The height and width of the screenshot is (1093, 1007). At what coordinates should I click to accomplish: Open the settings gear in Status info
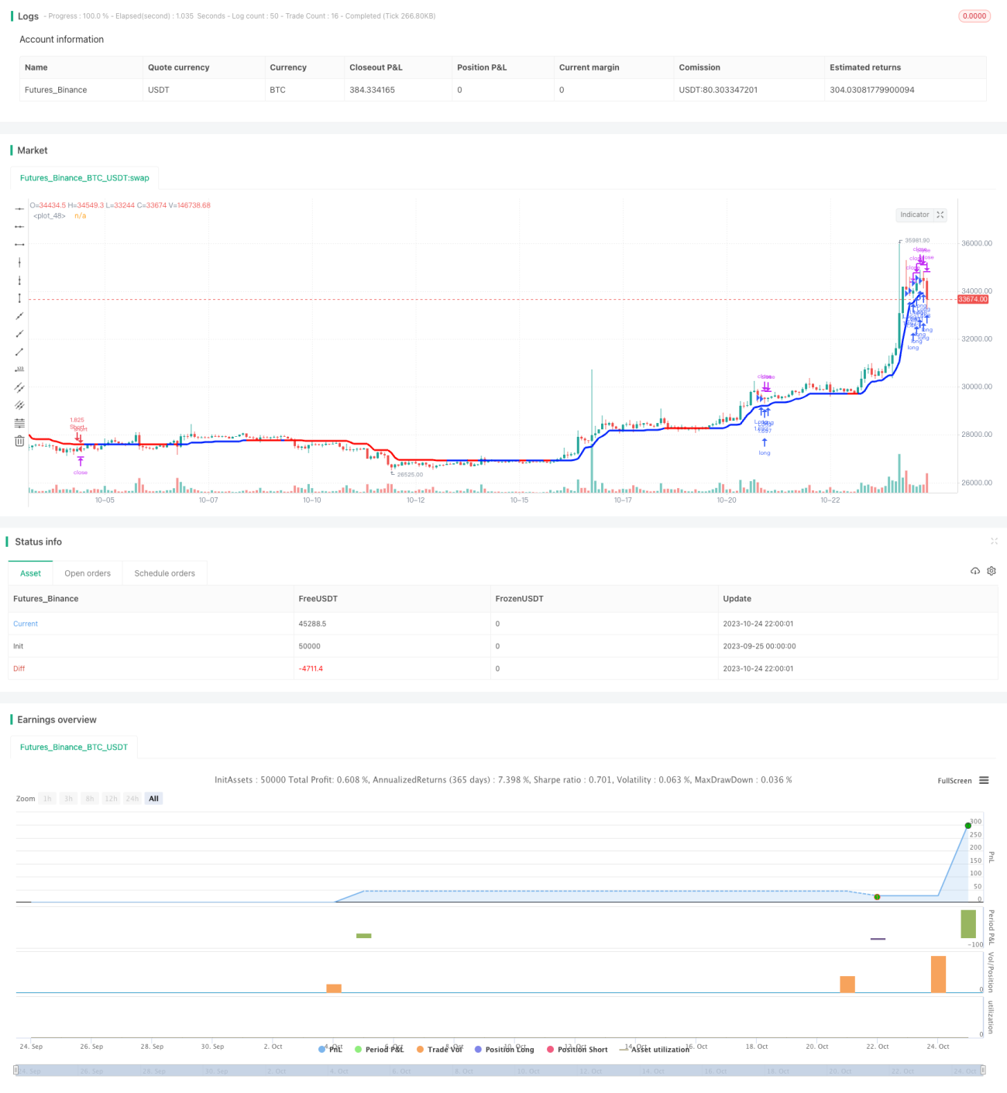(992, 571)
